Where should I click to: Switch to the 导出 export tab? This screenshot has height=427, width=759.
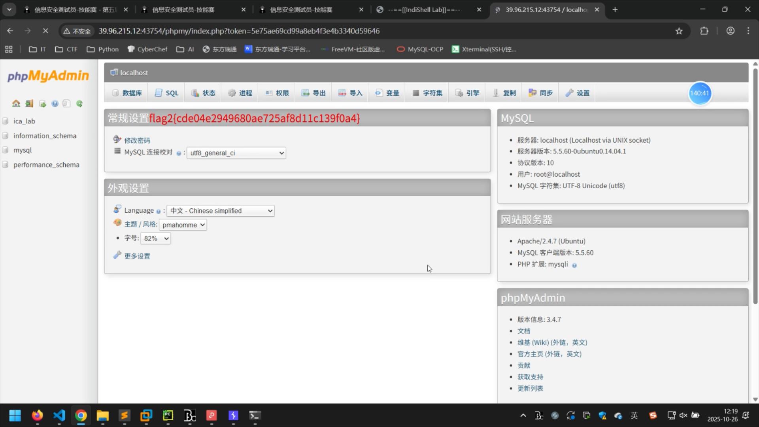pyautogui.click(x=313, y=93)
